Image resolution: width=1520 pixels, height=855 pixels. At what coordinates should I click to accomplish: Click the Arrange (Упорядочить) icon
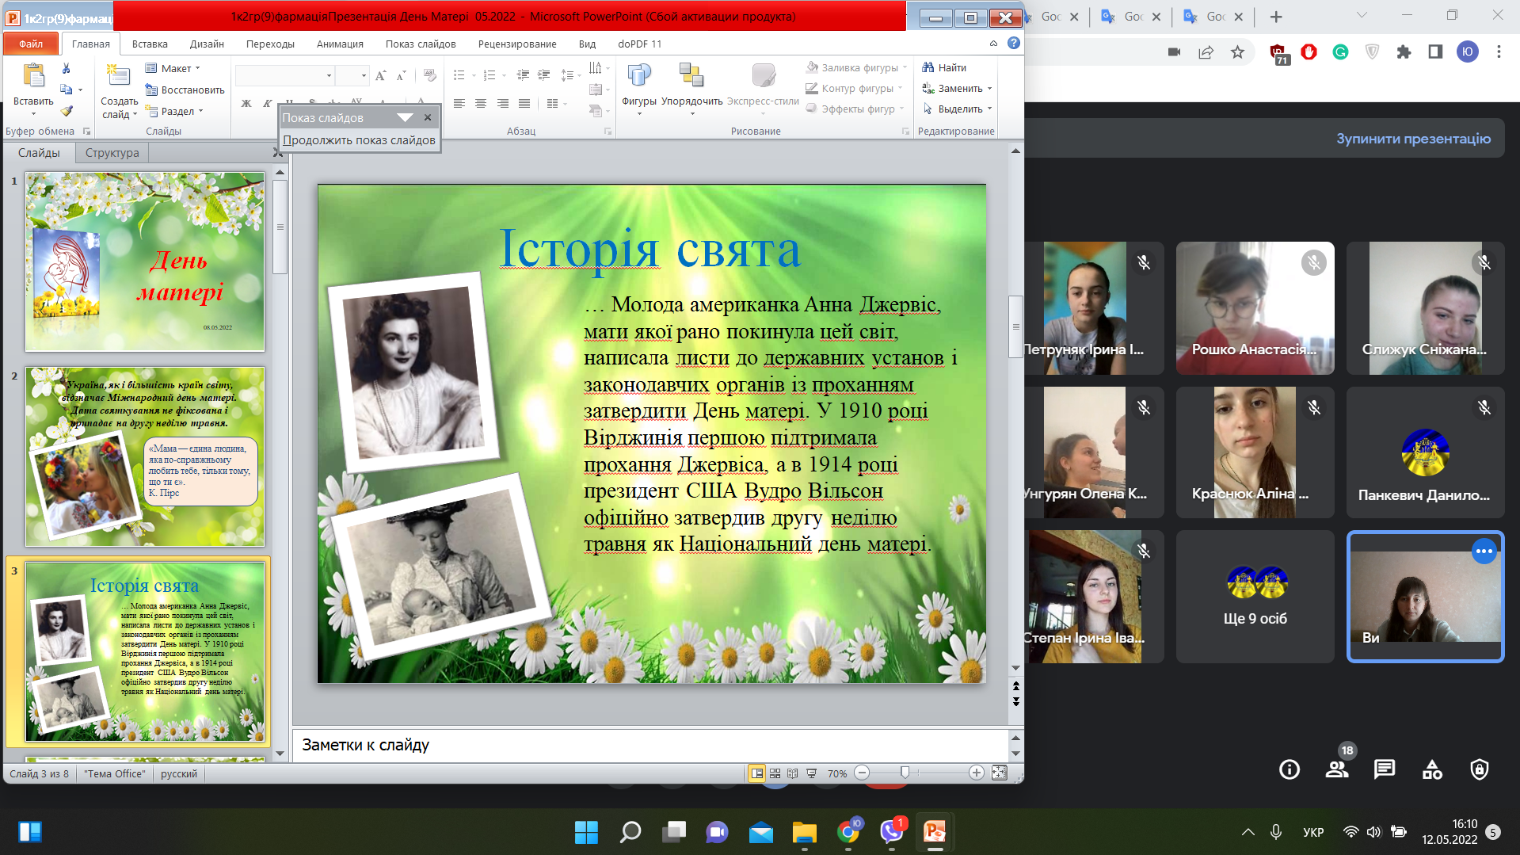click(x=691, y=76)
